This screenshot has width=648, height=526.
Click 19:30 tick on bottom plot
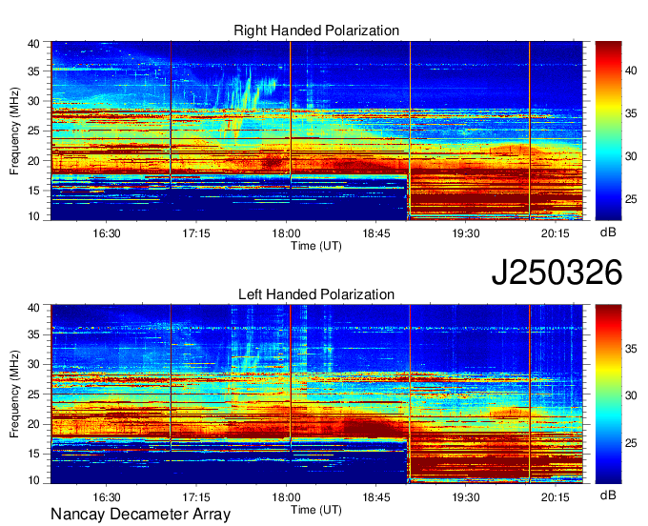point(466,497)
